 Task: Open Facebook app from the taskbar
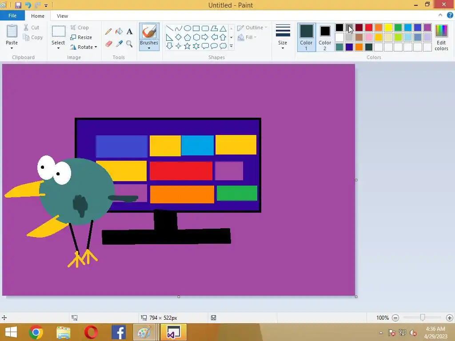pyautogui.click(x=118, y=332)
